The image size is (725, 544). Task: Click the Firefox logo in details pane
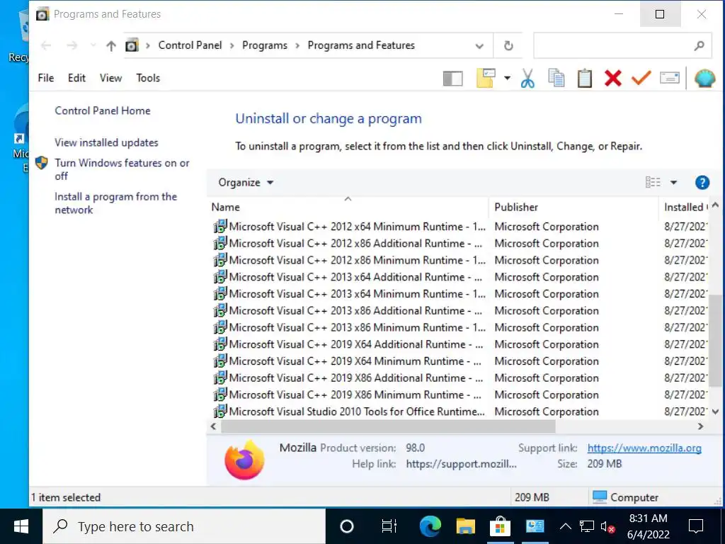tap(244, 459)
